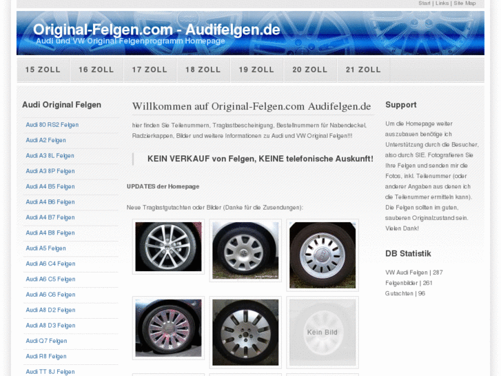Screen dimensions: 501x376
Task: Select Audi R8 Felgen link
Action: tap(46, 357)
